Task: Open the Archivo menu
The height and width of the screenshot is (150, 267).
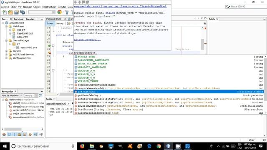Action: click(5, 7)
